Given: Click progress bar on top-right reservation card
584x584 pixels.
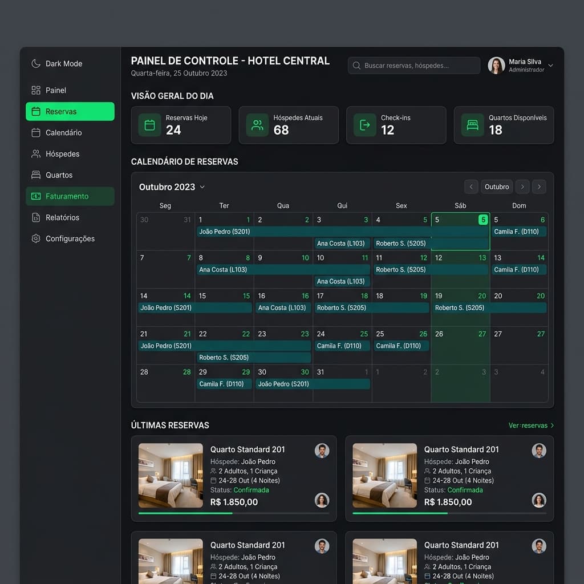Looking at the screenshot, I should click(449, 513).
